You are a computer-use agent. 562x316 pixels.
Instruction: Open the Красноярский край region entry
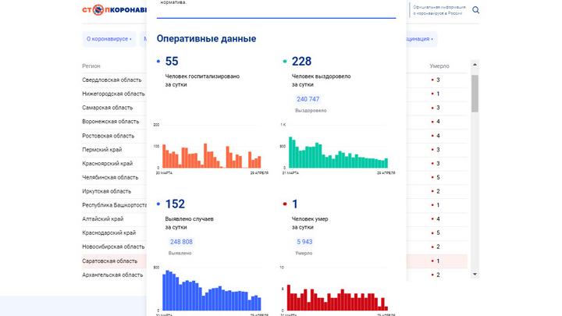[108, 163]
